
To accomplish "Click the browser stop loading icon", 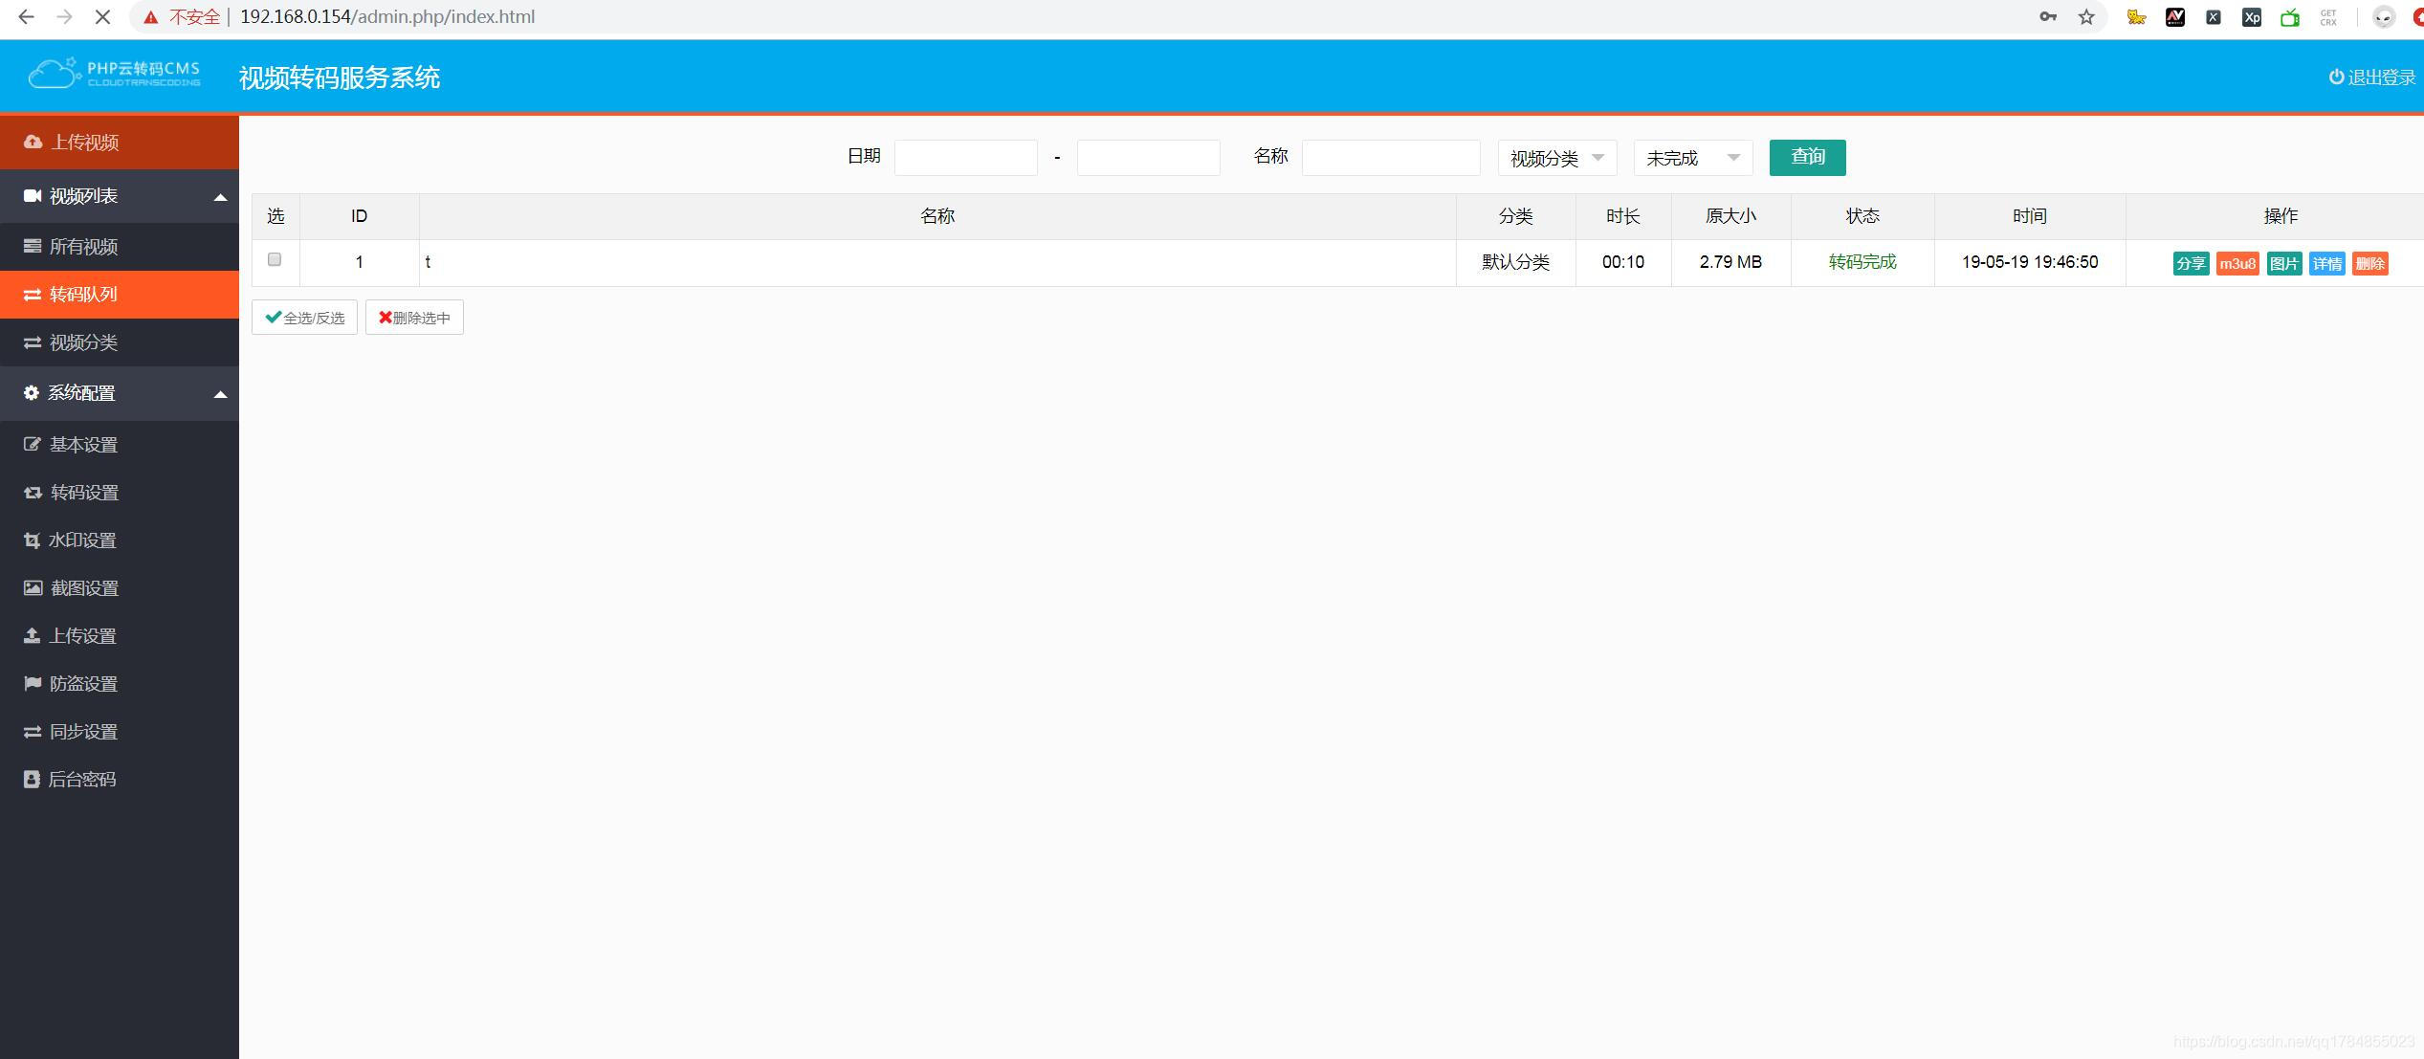I will point(102,17).
